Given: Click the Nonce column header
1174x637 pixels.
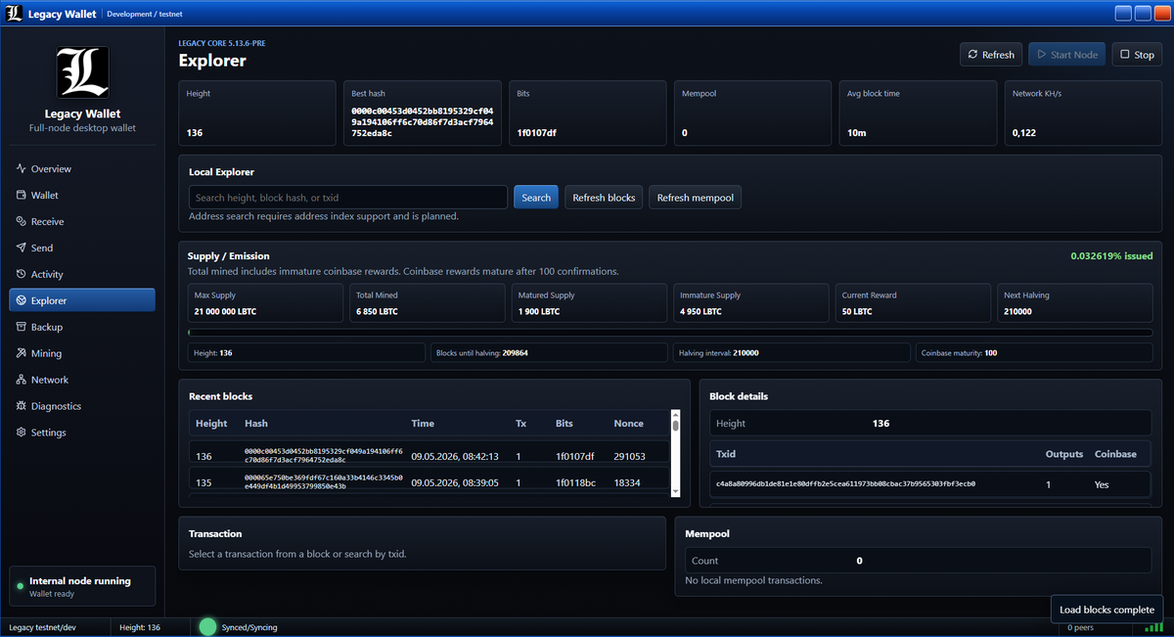Looking at the screenshot, I should 629,424.
